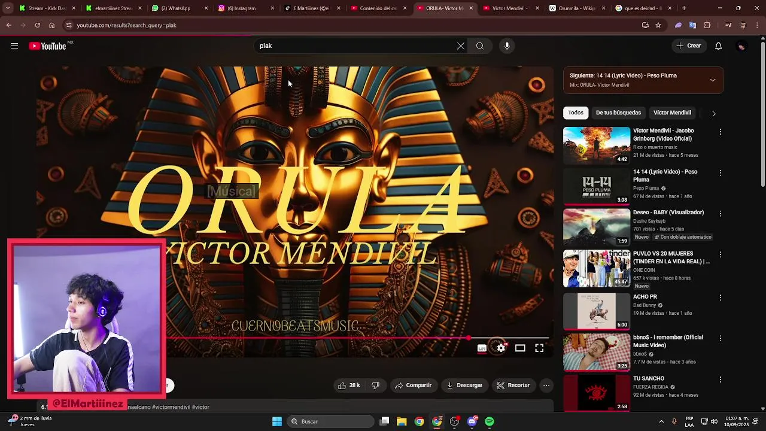Run the search with the magnifier button
766x431 pixels.
480,46
